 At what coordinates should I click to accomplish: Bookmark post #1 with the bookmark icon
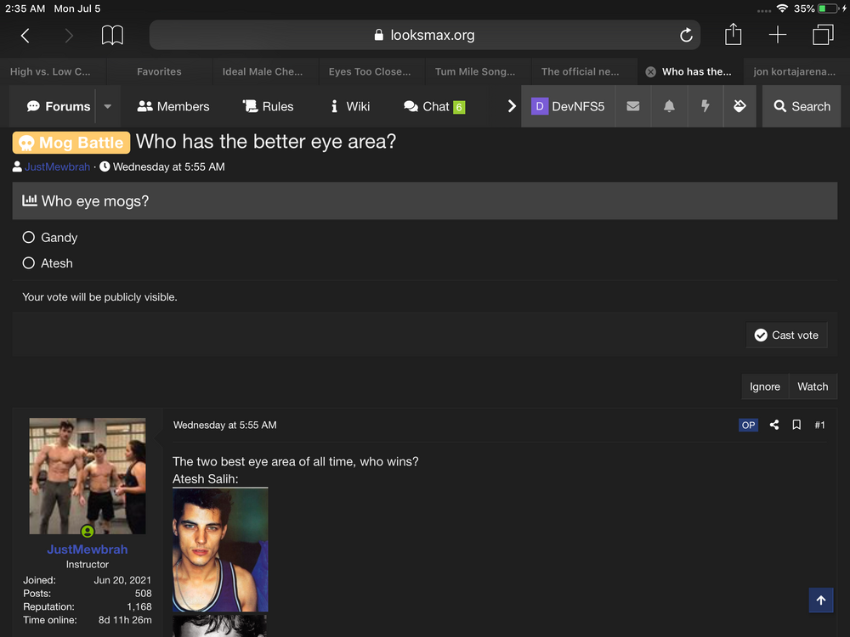point(796,425)
